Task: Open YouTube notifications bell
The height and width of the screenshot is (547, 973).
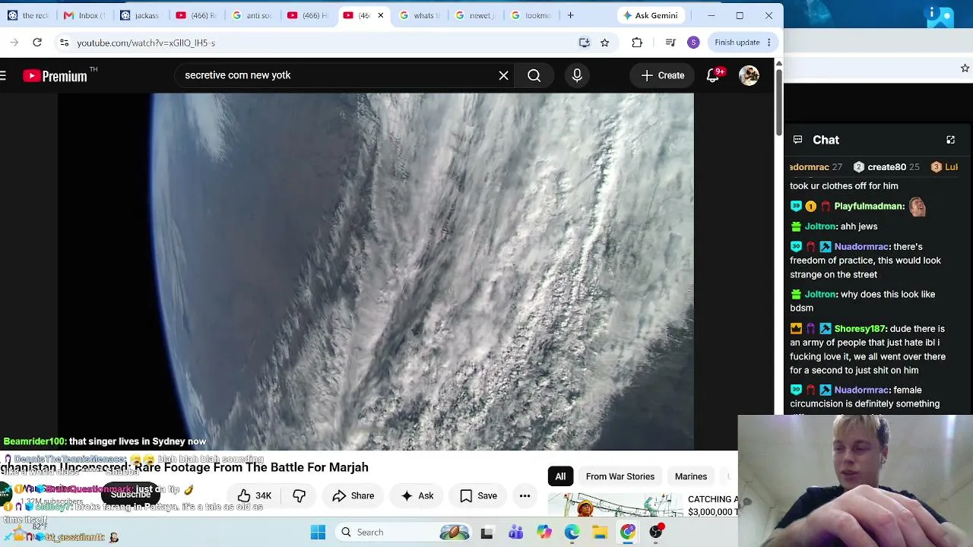Action: (x=713, y=75)
